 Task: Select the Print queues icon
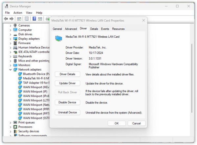tap(15, 122)
